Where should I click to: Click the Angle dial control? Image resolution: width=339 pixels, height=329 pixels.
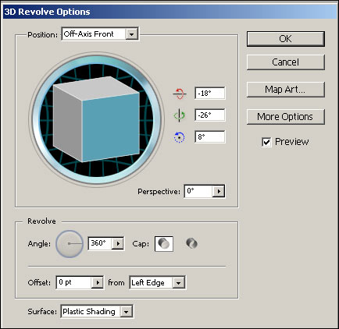click(70, 244)
